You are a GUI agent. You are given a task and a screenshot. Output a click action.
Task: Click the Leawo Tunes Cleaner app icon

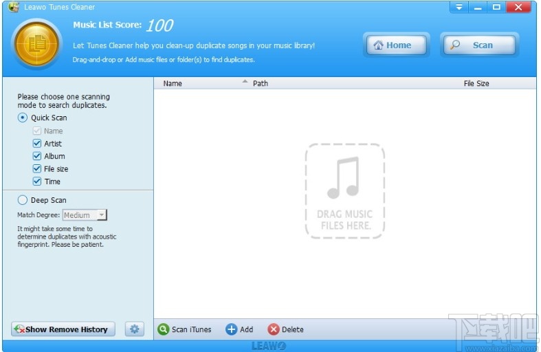(14, 7)
